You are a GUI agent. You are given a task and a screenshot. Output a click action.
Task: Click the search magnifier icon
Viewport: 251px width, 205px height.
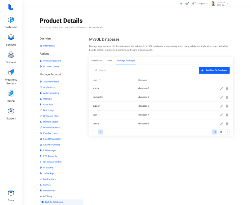coord(96,70)
